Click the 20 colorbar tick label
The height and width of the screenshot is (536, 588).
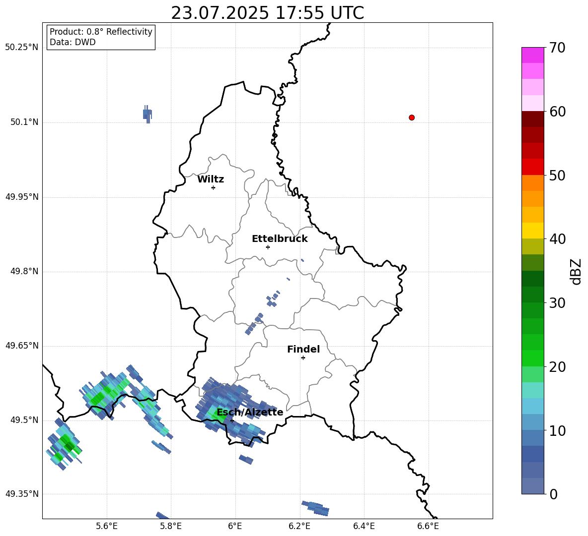tap(557, 367)
